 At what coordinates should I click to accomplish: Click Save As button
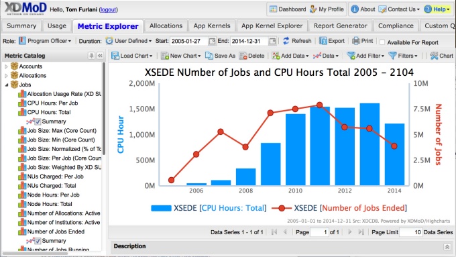coord(220,56)
